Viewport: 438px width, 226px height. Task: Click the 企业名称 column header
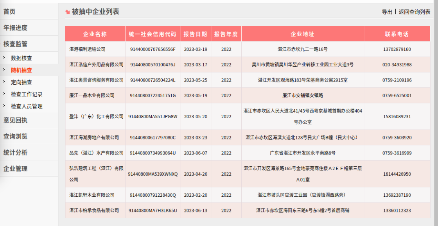click(95, 33)
